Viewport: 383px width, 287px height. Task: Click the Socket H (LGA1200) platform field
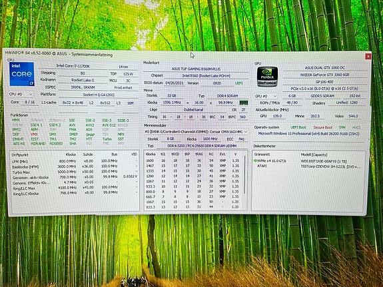point(99,95)
